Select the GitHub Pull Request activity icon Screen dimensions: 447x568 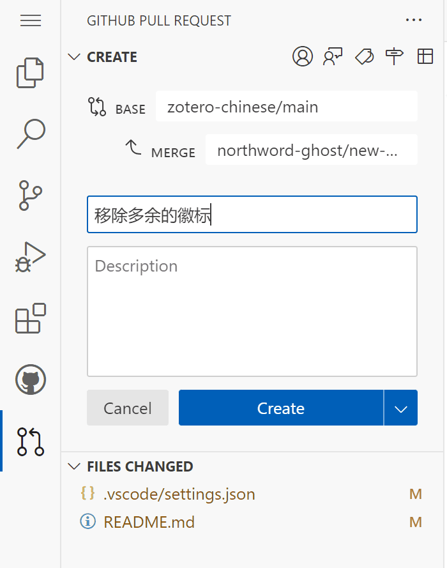[30, 441]
